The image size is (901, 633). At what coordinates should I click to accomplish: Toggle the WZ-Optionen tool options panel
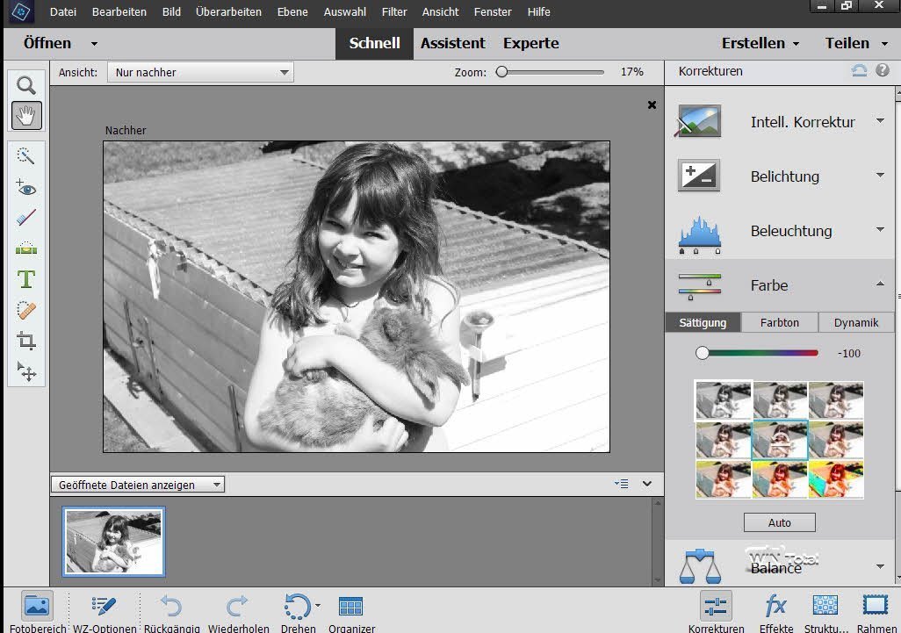pyautogui.click(x=104, y=607)
